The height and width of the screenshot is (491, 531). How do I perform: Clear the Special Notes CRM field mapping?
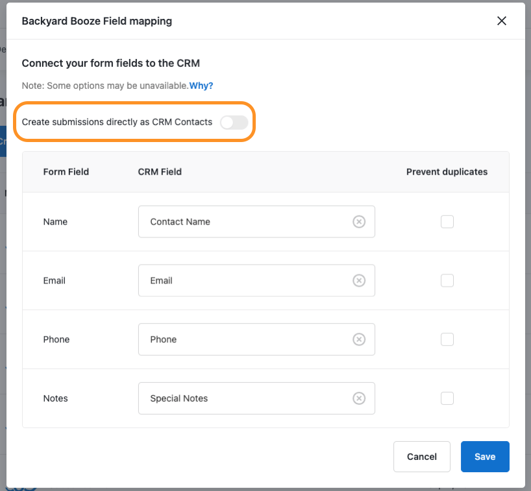(x=359, y=398)
